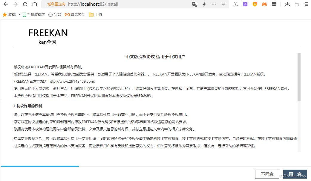Viewport: 311px width, 181px height.
Task: Click the lightning speed-mode icon
Action: coord(204,4)
